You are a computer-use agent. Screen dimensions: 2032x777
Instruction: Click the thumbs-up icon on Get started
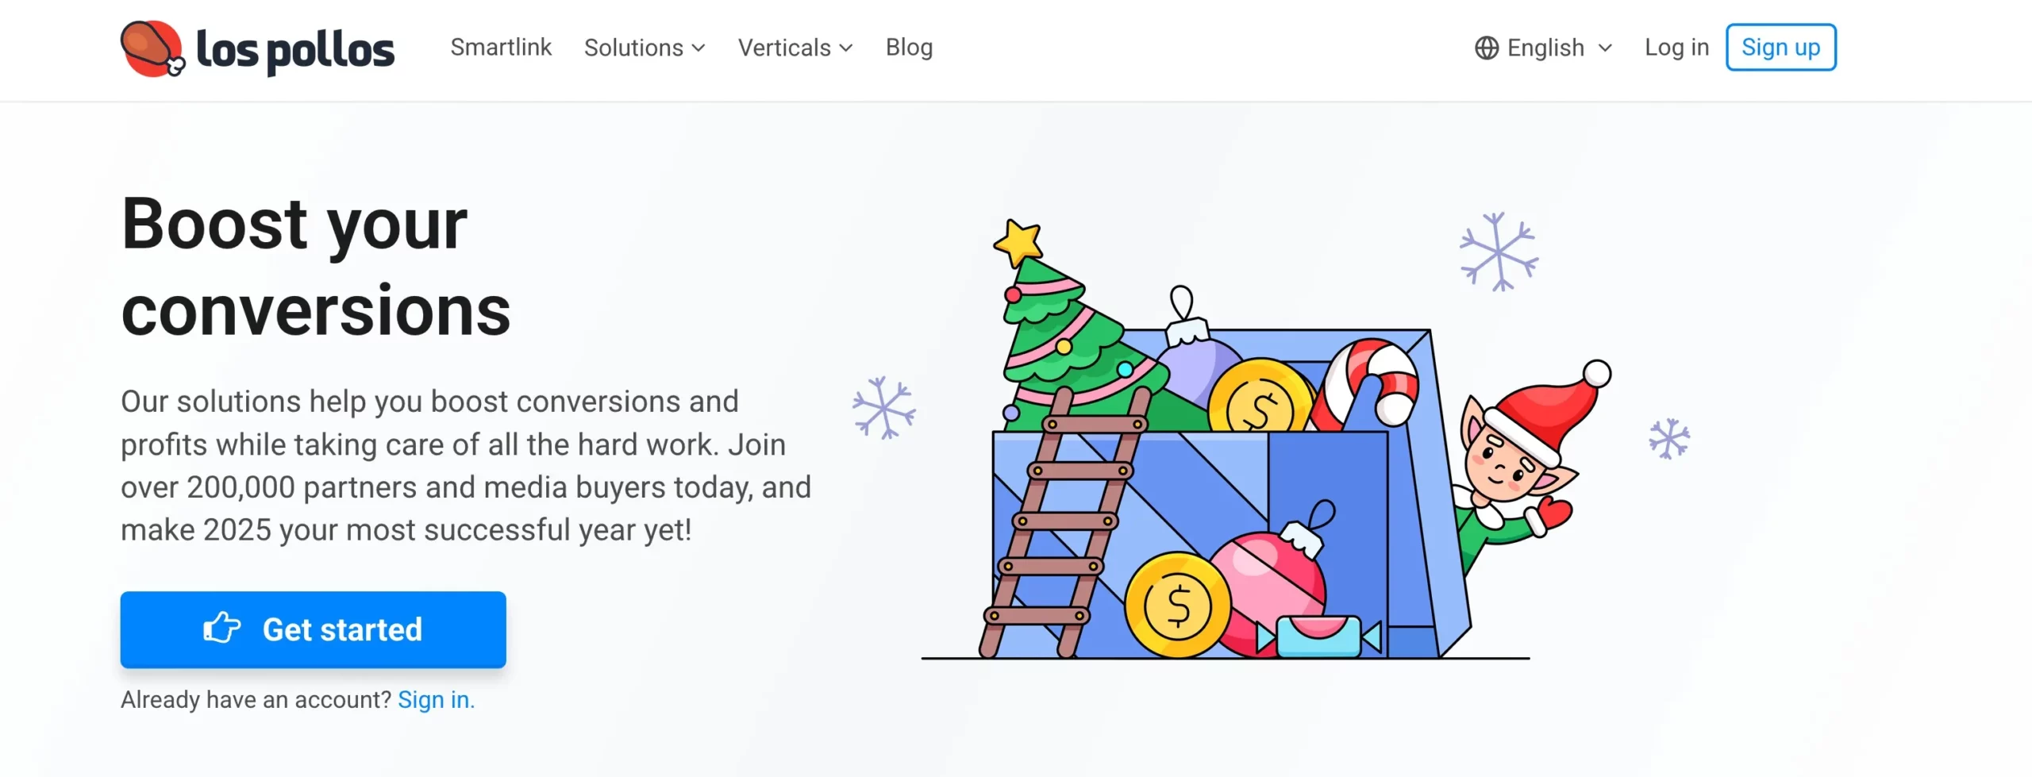tap(221, 629)
